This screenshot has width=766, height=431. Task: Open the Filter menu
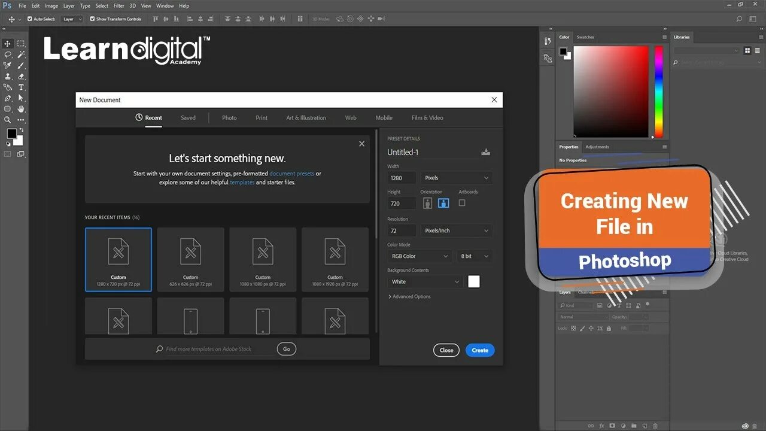click(119, 6)
